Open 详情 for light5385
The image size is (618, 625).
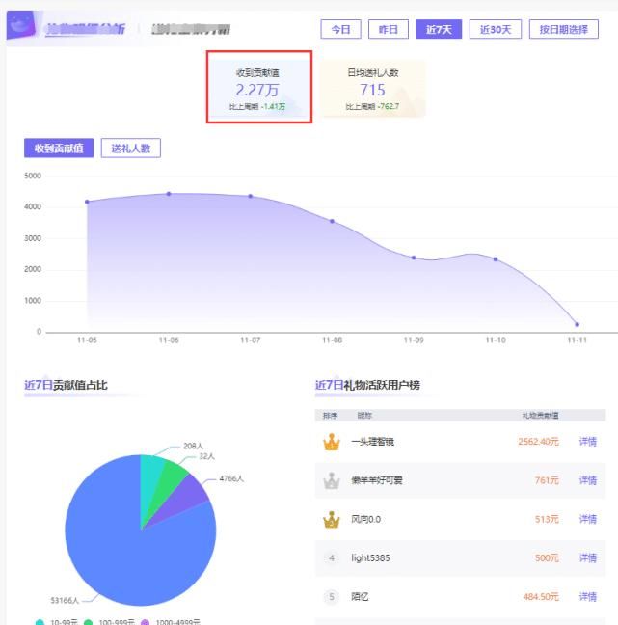click(588, 558)
